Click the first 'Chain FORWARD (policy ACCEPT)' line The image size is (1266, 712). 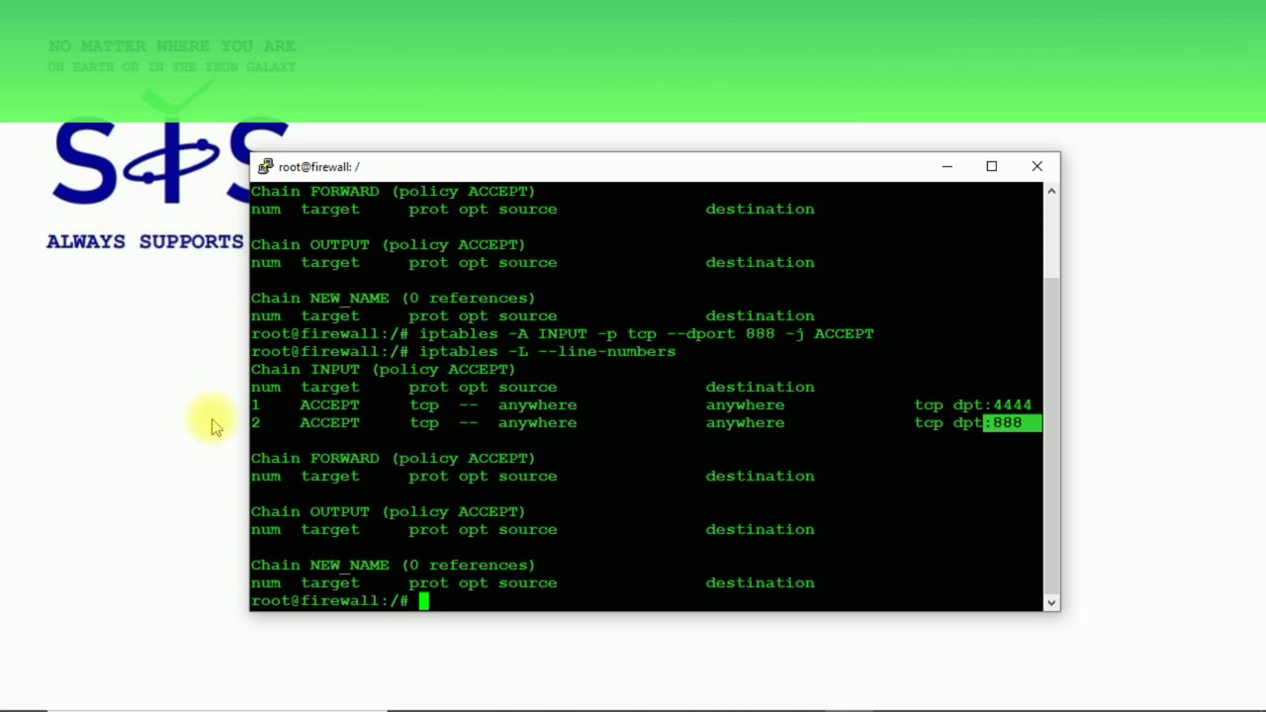click(x=393, y=191)
